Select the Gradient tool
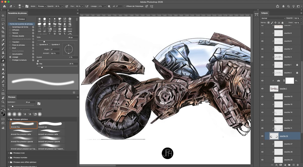 3,65
